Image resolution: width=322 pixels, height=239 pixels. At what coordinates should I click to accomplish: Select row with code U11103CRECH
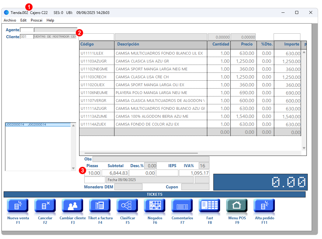[x=190, y=77]
